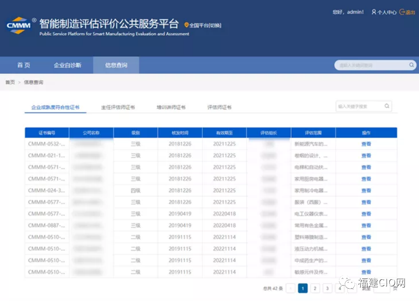Switch to the 主任评估师证书 tab
The image size is (419, 301).
[118, 107]
